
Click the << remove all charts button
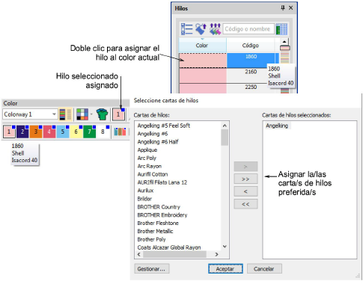click(x=245, y=204)
